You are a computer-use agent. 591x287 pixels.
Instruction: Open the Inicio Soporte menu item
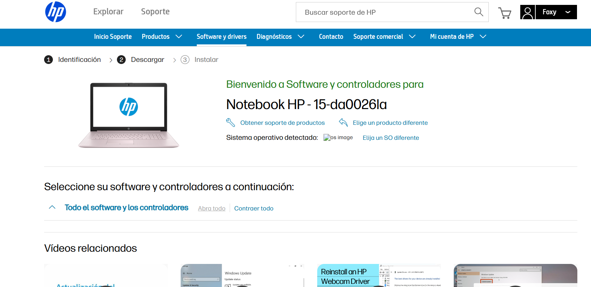tap(113, 37)
